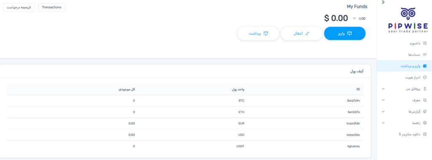This screenshot has width=432, height=160.
Task: Click the ID column header
Action: pyautogui.click(x=358, y=89)
